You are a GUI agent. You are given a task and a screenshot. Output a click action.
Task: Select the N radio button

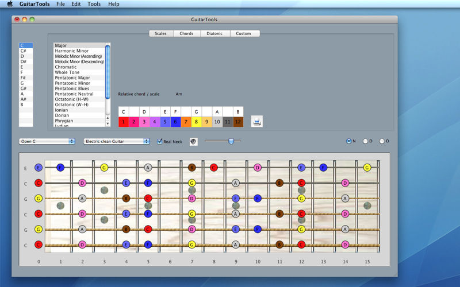[349, 141]
